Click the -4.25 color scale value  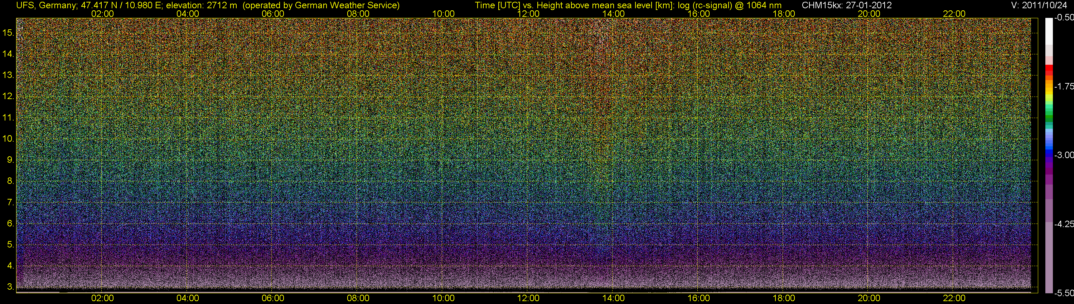(x=1064, y=224)
